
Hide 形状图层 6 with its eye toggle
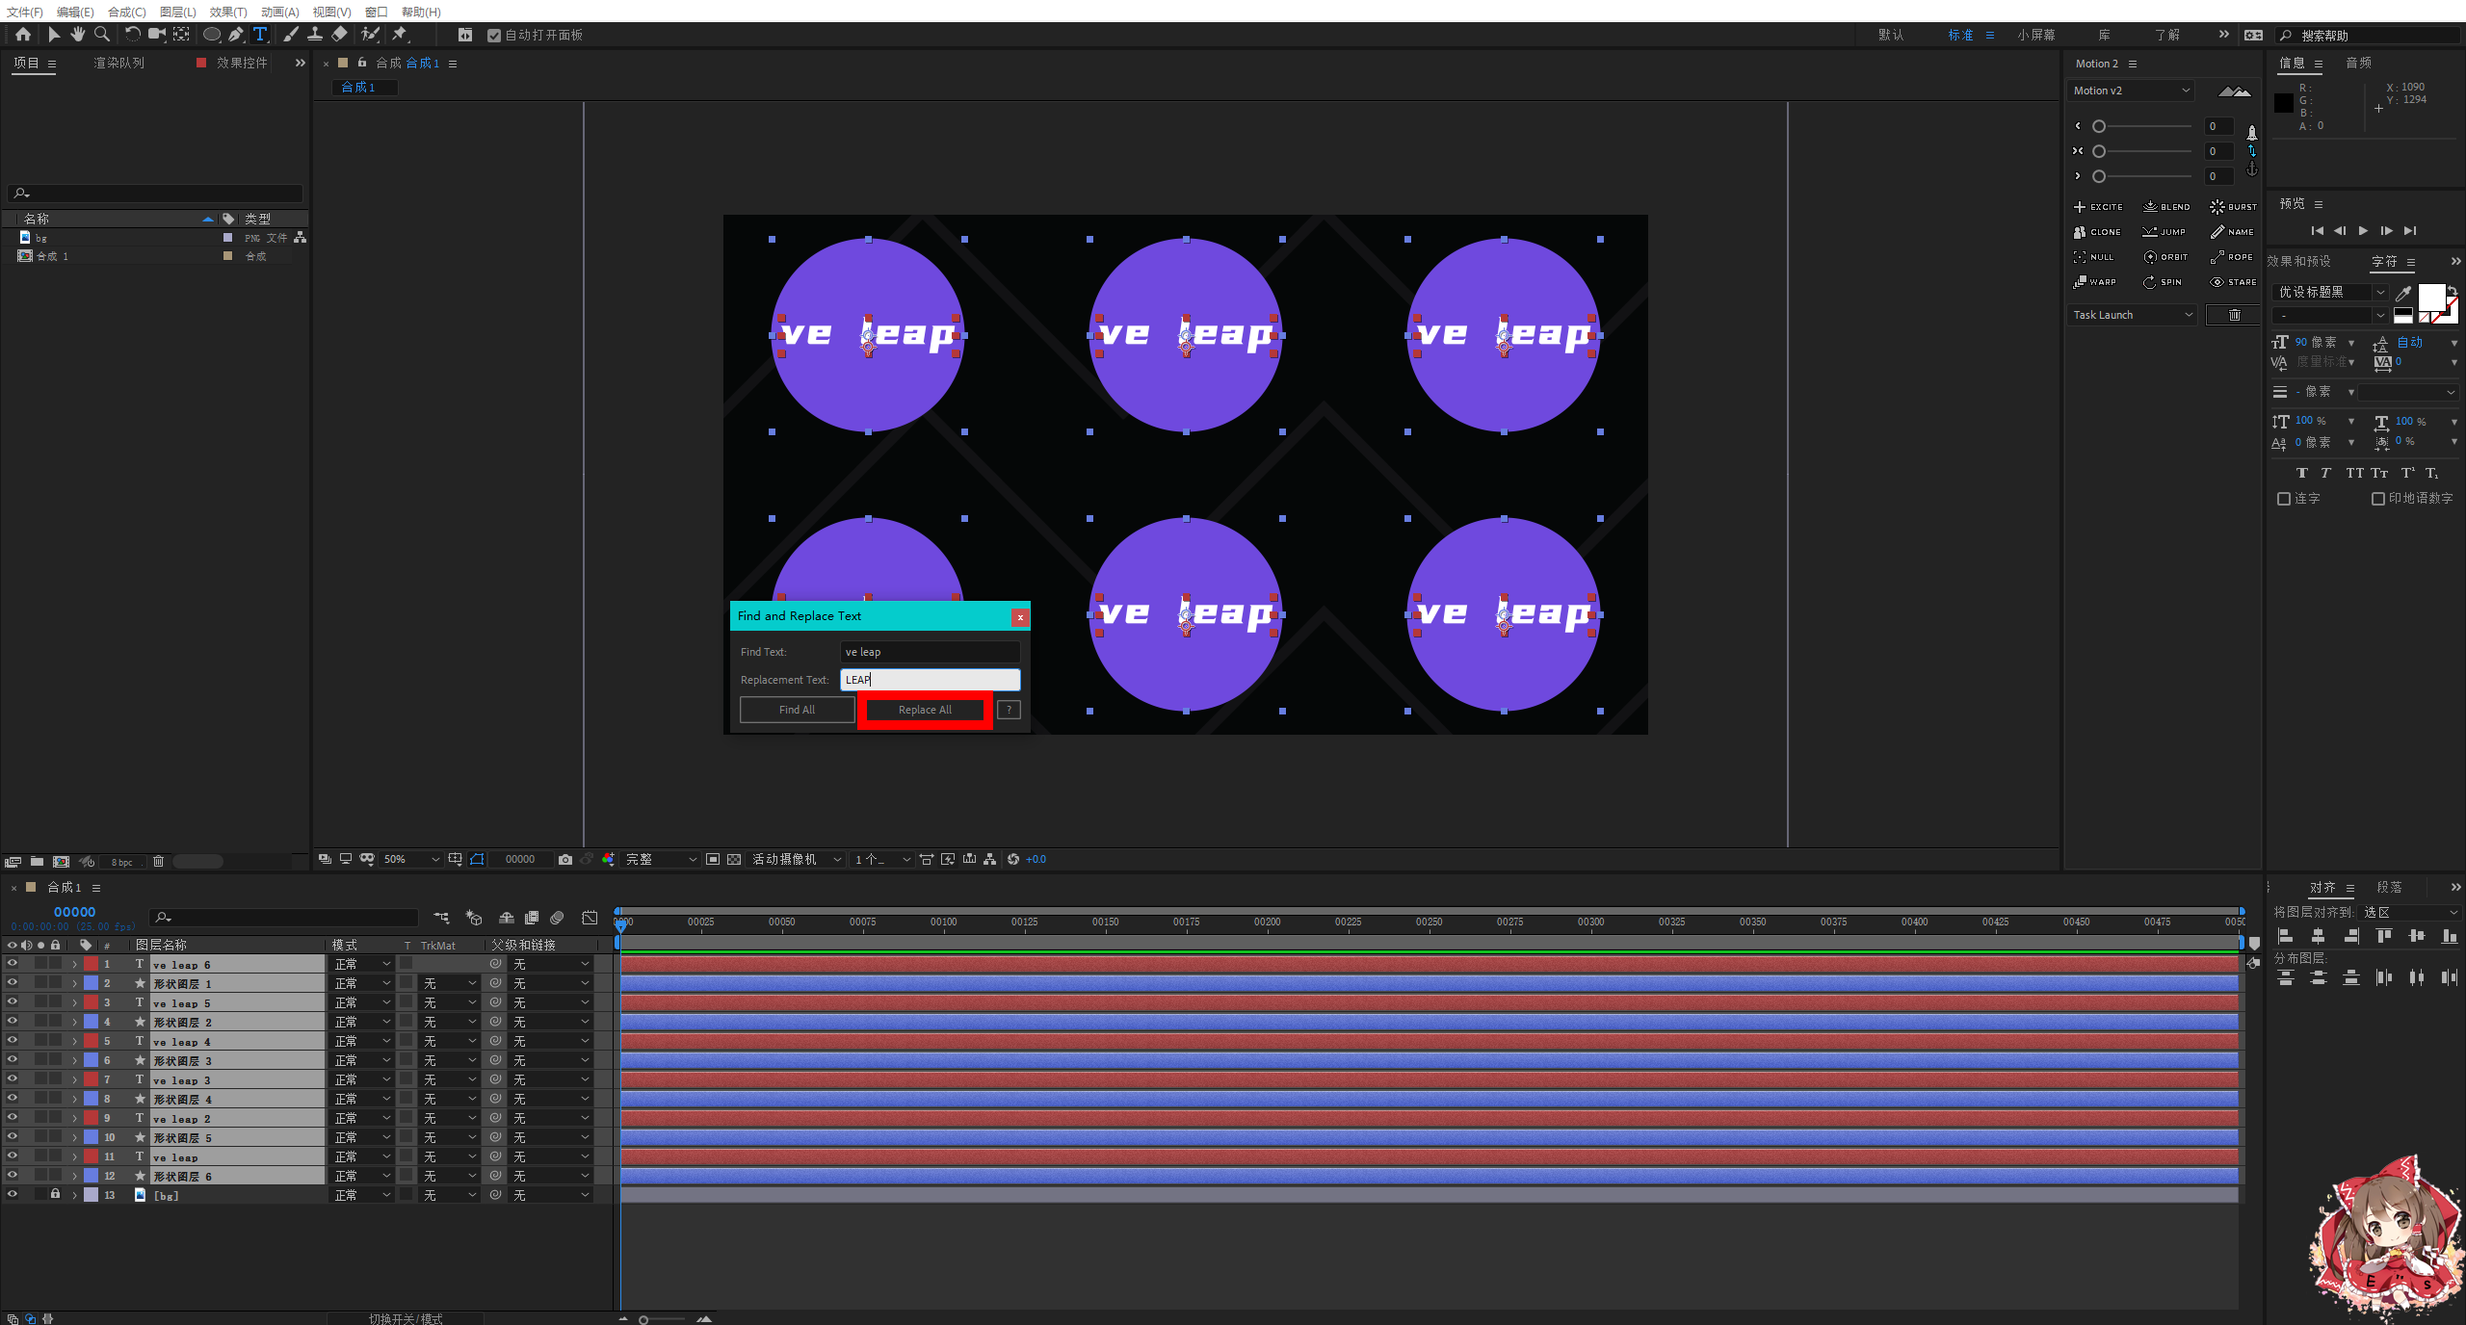click(13, 1175)
